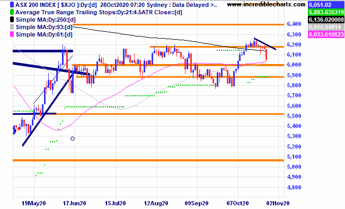Click the black 6,136.020008 MA value box

pyautogui.click(x=326, y=20)
